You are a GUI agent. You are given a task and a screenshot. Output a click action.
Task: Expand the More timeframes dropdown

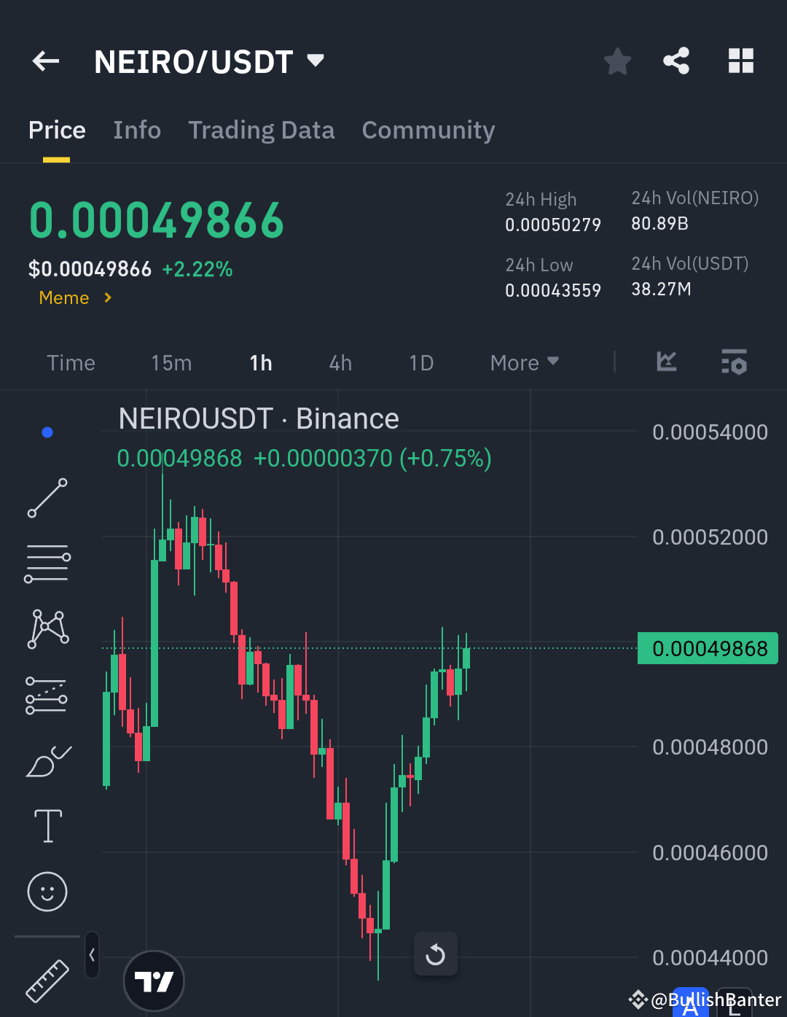coord(523,362)
